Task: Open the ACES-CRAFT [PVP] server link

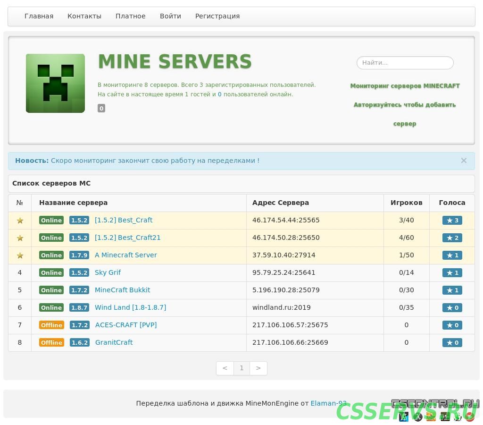Action: (x=126, y=325)
